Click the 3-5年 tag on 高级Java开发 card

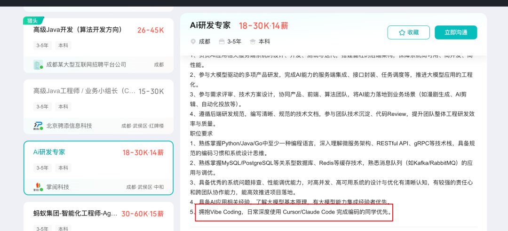pyautogui.click(x=42, y=45)
